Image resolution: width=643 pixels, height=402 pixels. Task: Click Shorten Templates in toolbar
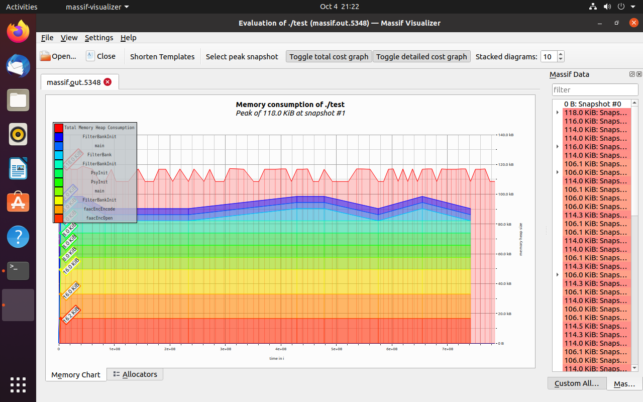[x=162, y=56]
